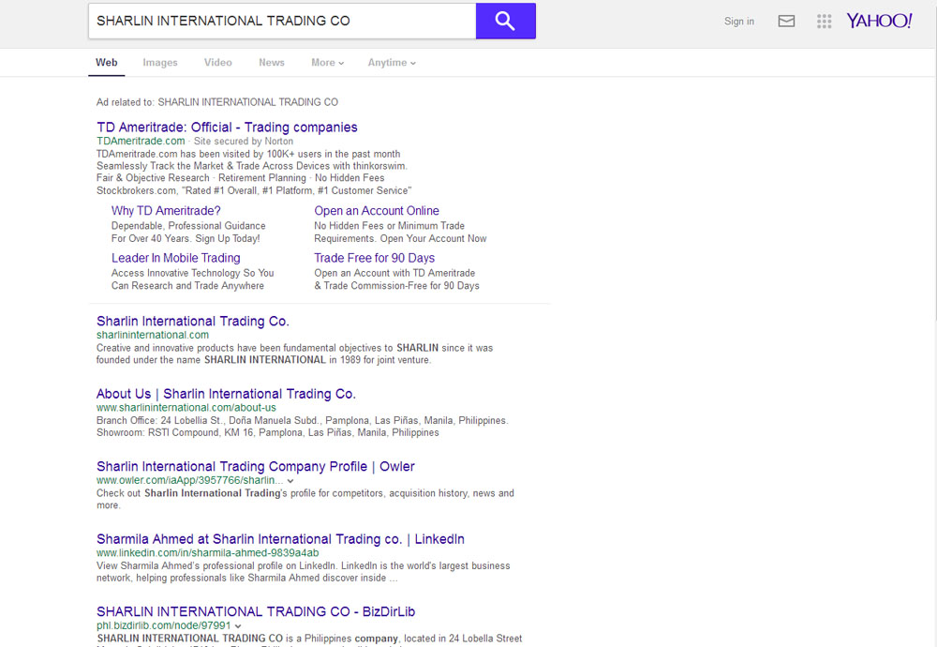Switch to the Images tab

point(160,62)
